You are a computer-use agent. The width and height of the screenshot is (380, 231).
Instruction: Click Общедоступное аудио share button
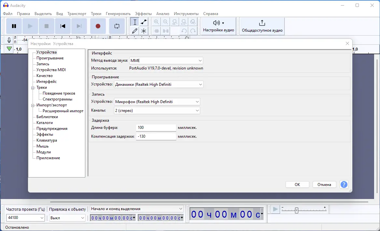(x=262, y=26)
